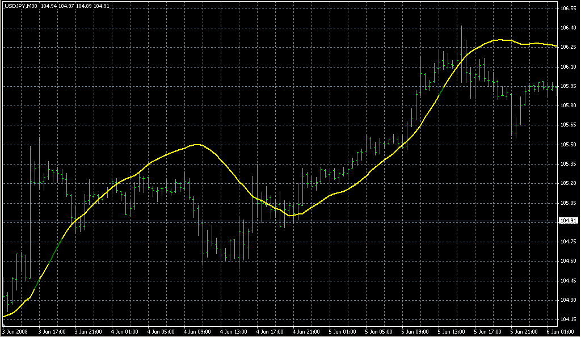The width and height of the screenshot is (581, 337).
Task: Select the 3 Jun 2008 date label
Action: coord(15,331)
